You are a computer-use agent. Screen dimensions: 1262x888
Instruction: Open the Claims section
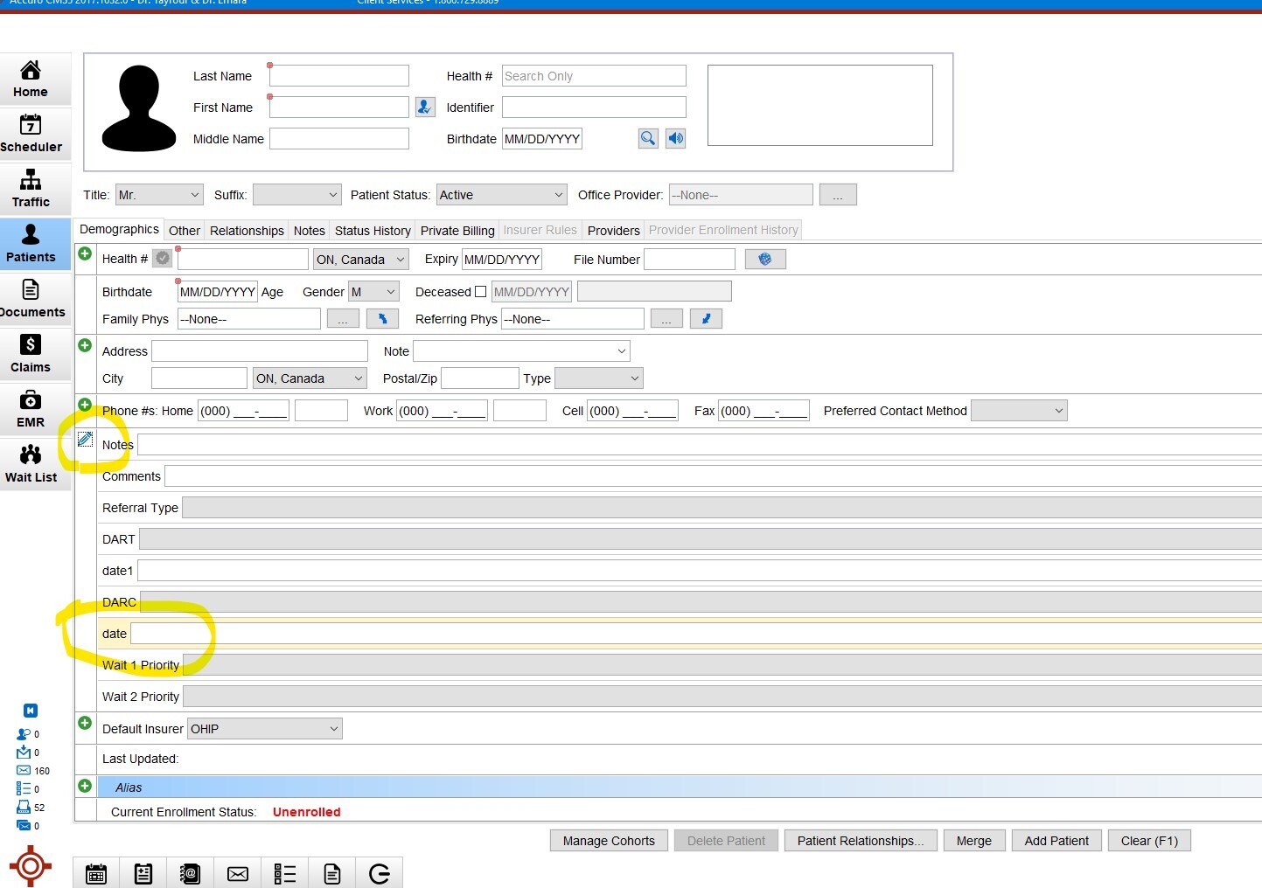point(31,354)
